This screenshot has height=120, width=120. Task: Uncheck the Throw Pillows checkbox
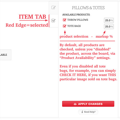point(65,20)
